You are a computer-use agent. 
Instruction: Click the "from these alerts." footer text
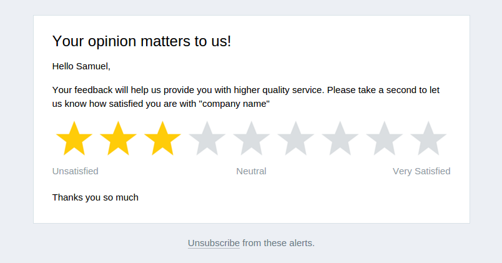point(278,243)
